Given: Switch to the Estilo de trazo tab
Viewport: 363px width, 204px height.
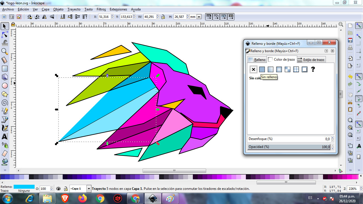Looking at the screenshot, I should [311, 59].
